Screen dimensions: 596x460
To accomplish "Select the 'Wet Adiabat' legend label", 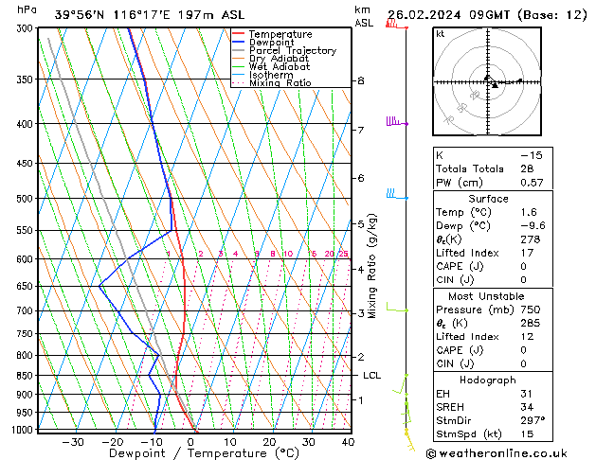I will click(x=280, y=67).
